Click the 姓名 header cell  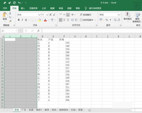43,40
